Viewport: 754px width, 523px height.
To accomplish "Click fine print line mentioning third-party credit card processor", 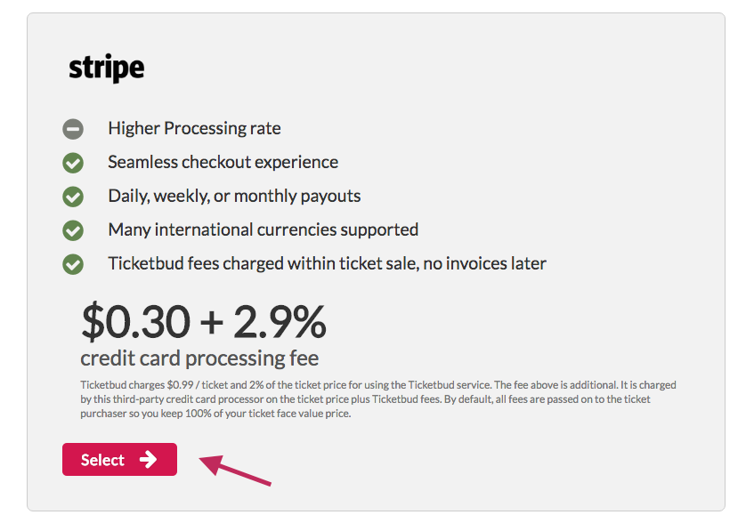I will [x=365, y=399].
